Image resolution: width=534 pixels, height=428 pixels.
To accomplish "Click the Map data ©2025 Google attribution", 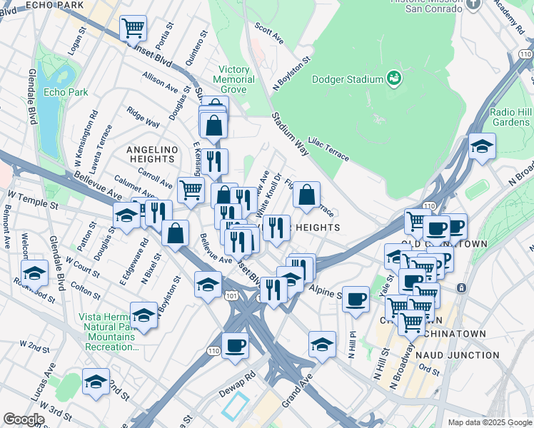I will tap(489, 422).
